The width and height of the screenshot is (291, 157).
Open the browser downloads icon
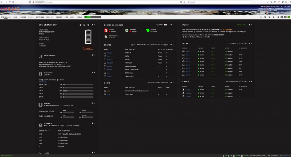pos(268,2)
